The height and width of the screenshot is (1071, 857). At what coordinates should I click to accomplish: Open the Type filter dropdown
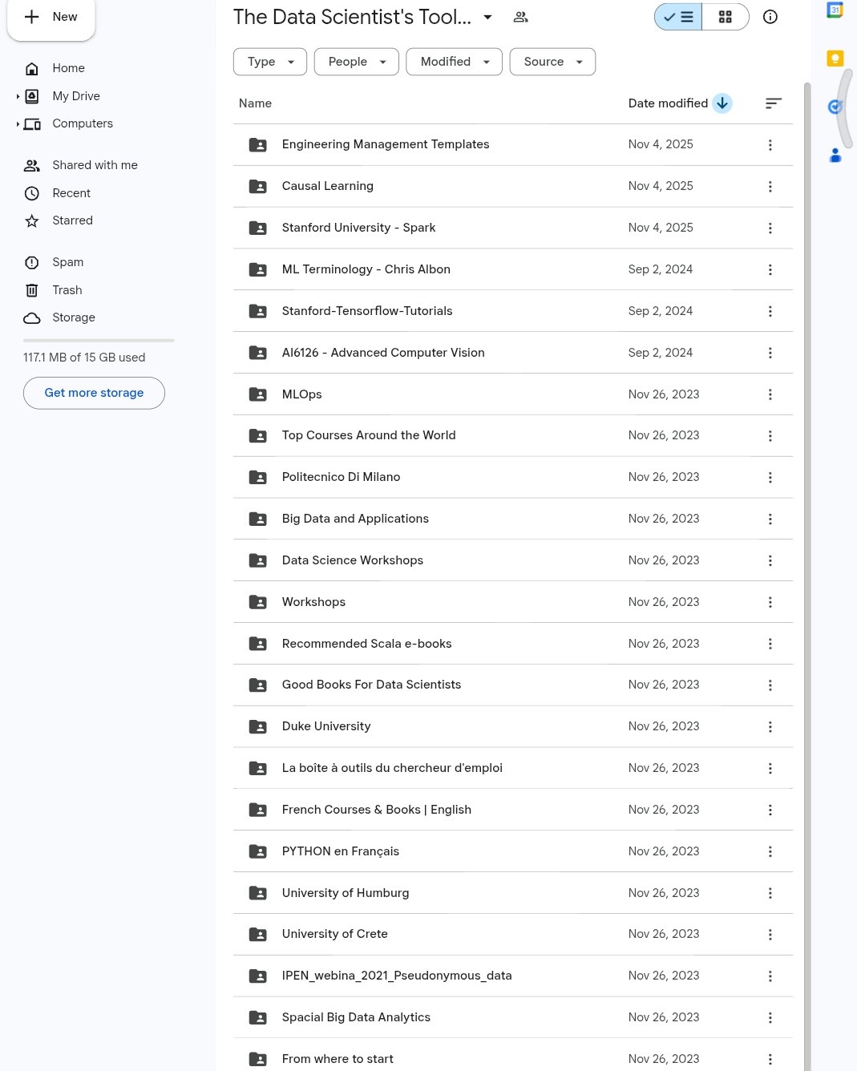(270, 62)
